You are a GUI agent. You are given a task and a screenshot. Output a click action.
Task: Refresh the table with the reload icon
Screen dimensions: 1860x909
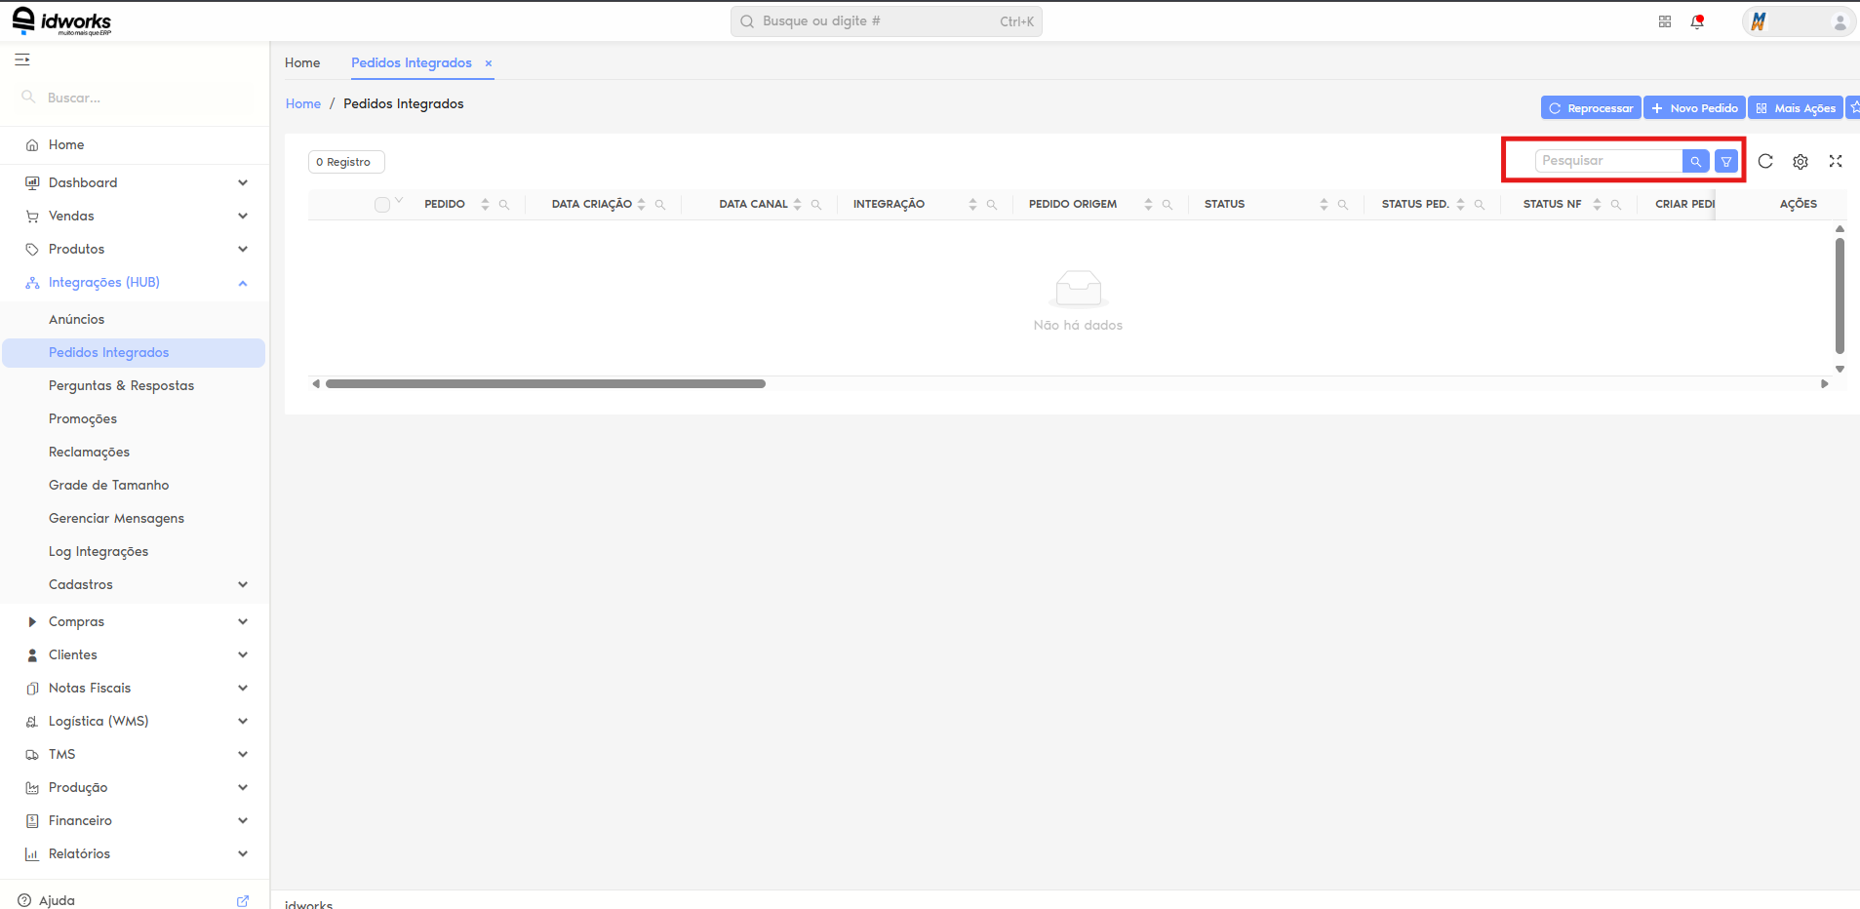click(x=1765, y=161)
